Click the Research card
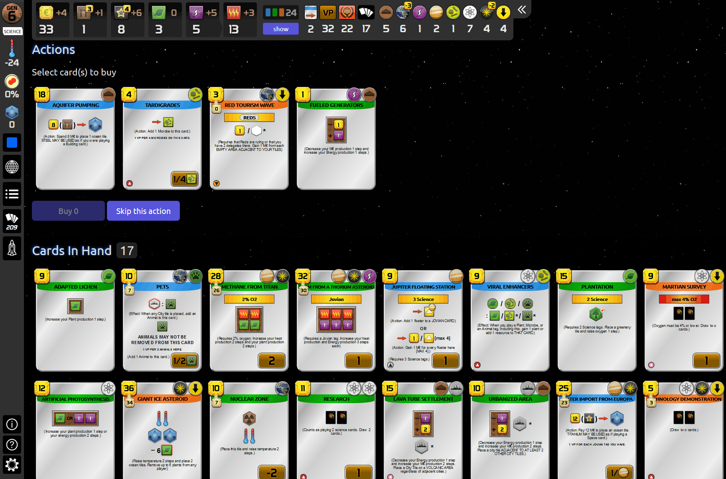Image resolution: width=726 pixels, height=479 pixels. 336,431
